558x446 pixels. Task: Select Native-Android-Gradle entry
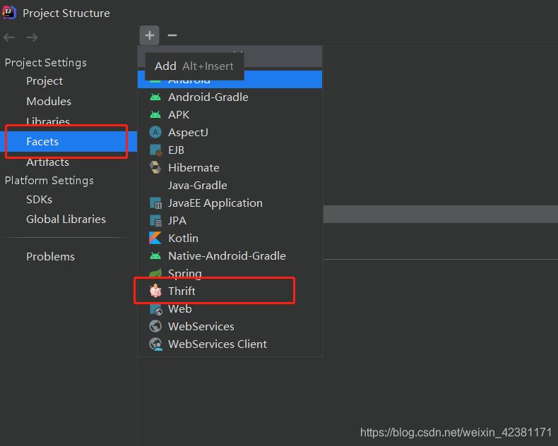coord(230,255)
